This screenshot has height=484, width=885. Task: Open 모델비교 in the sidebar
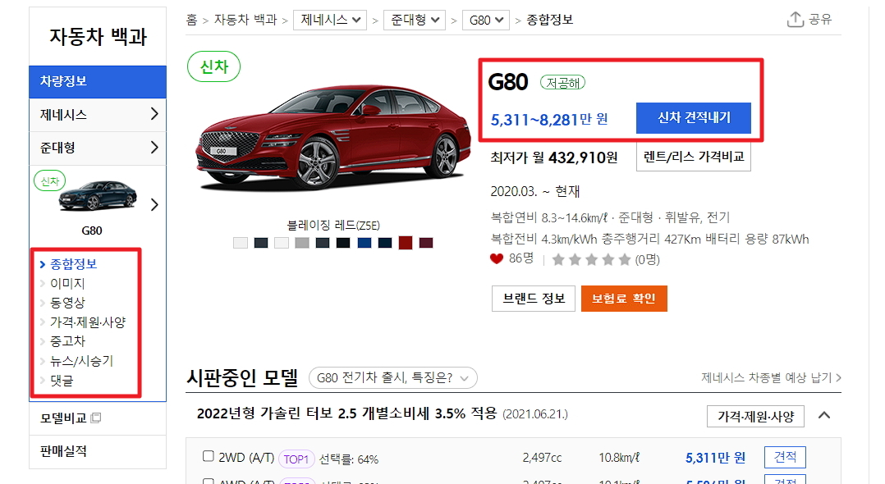[63, 418]
